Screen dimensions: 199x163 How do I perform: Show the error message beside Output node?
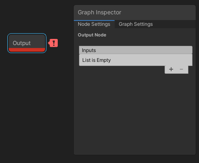[x=54, y=43]
